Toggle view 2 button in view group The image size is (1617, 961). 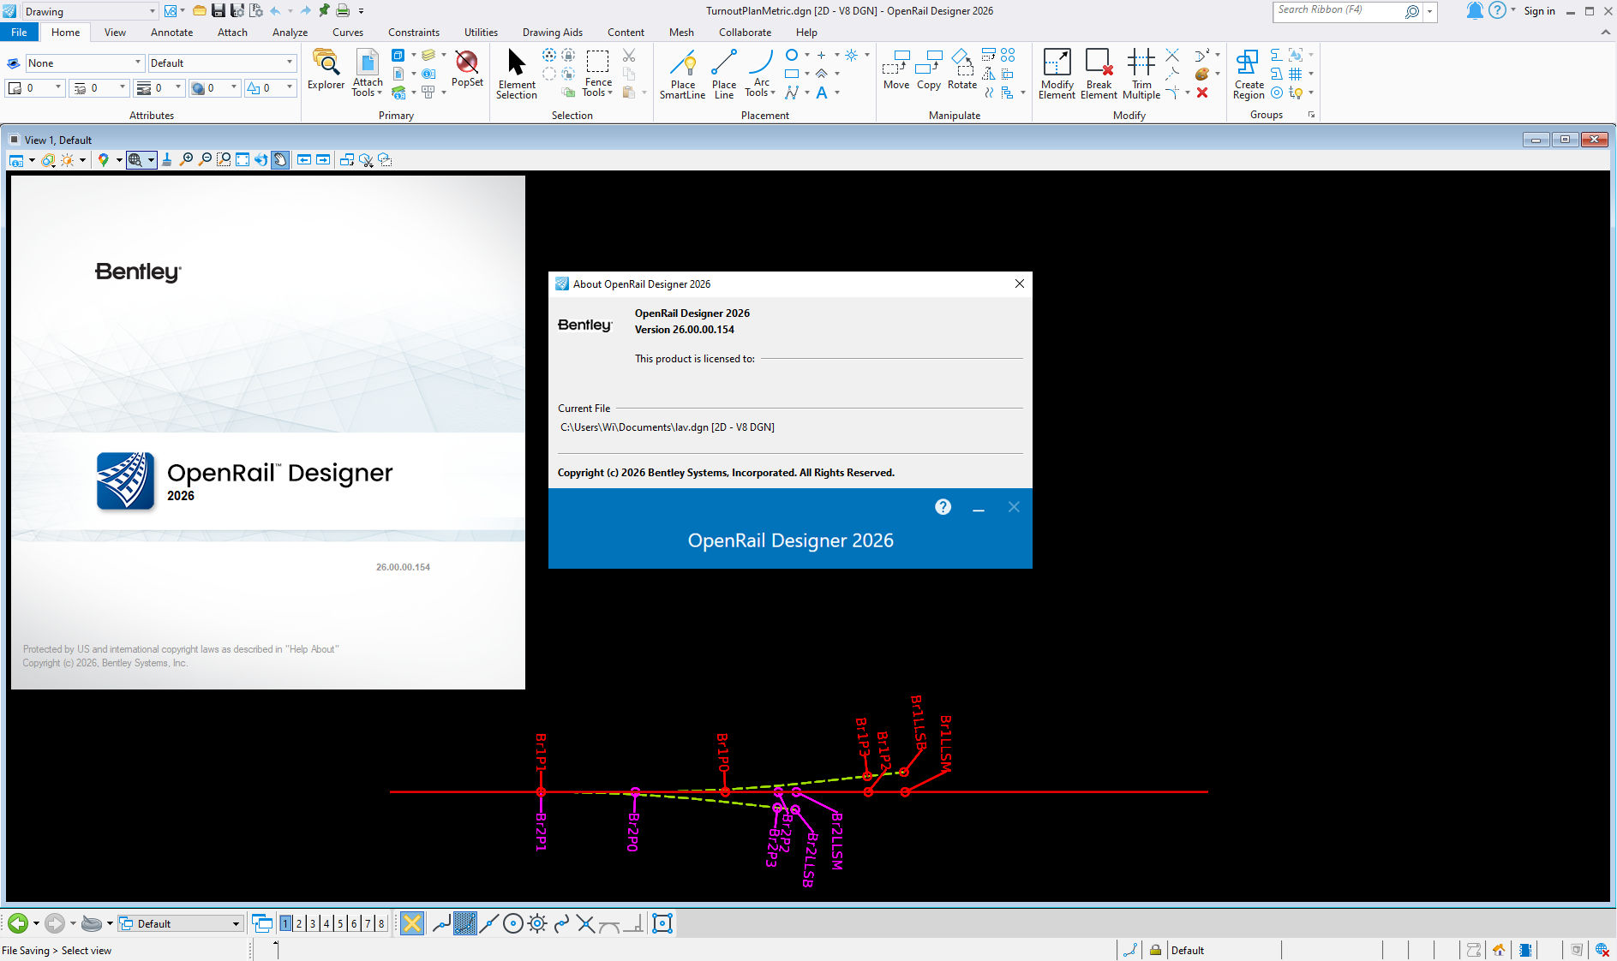[299, 923]
